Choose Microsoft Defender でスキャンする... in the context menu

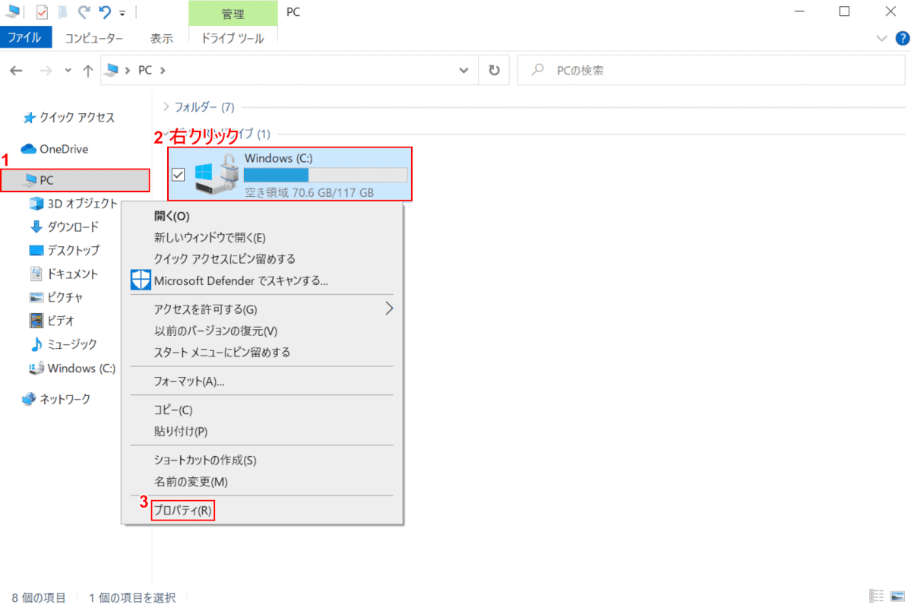(x=241, y=280)
